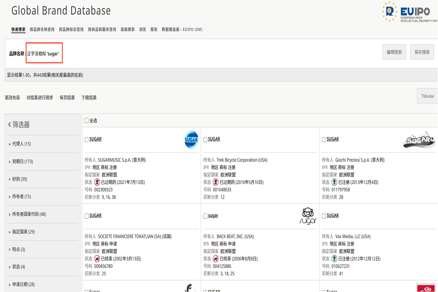
Task: Open the 更改布局 option
Action: [12, 97]
